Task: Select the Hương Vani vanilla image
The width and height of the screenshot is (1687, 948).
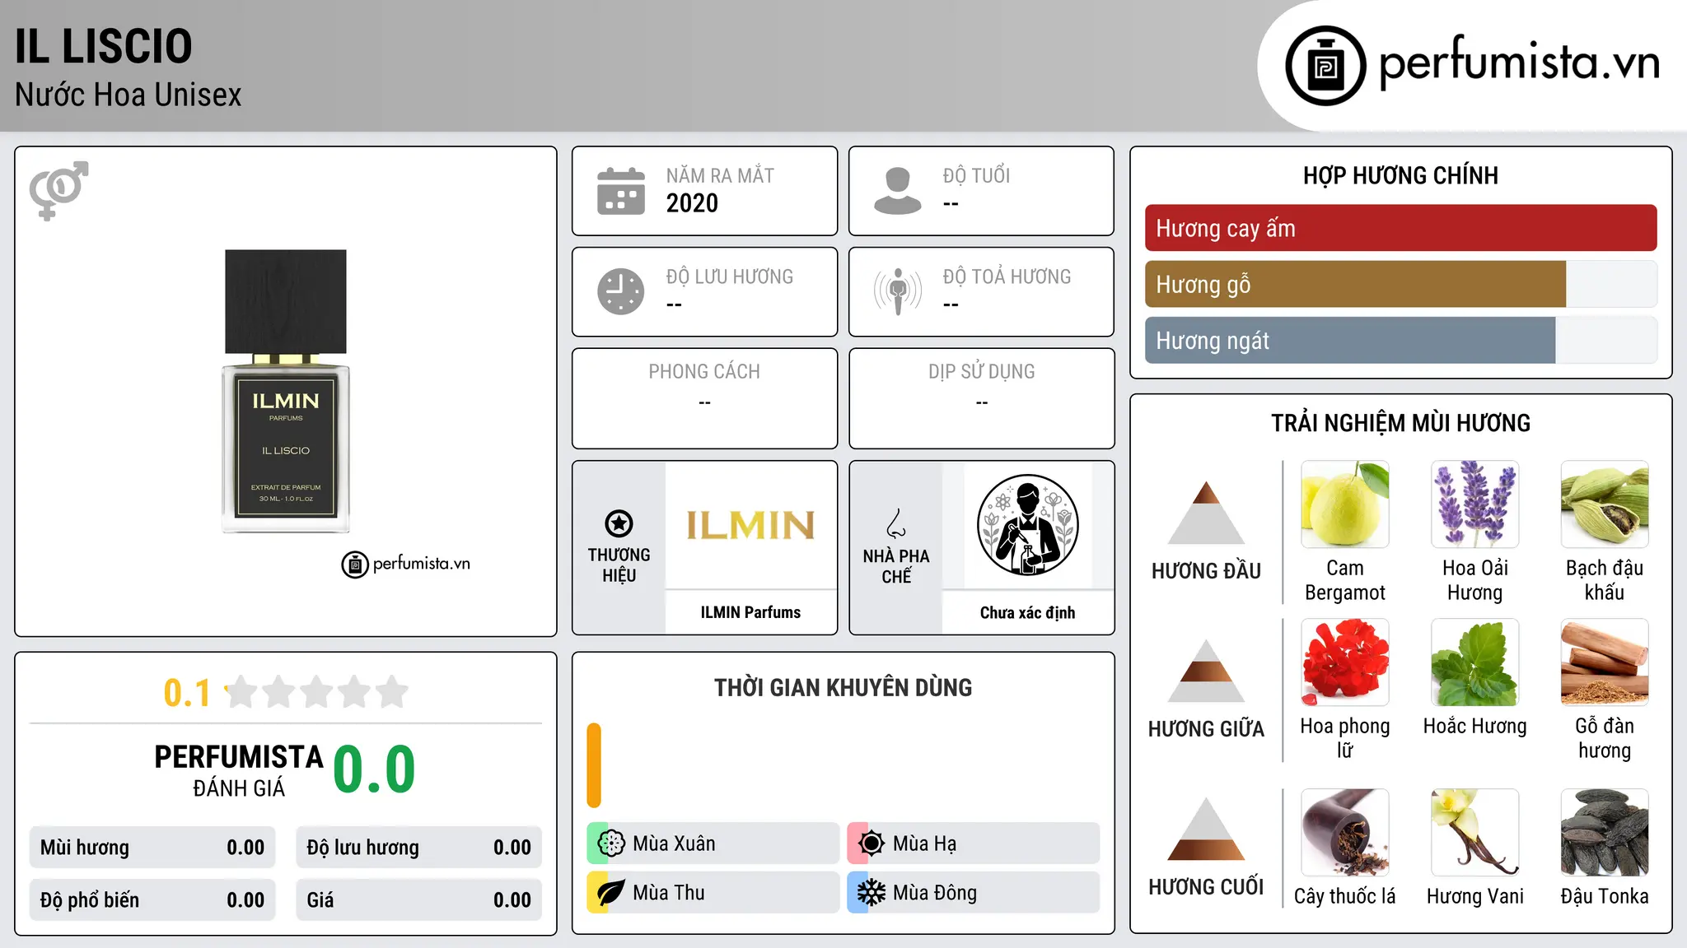Action: pyautogui.click(x=1474, y=833)
